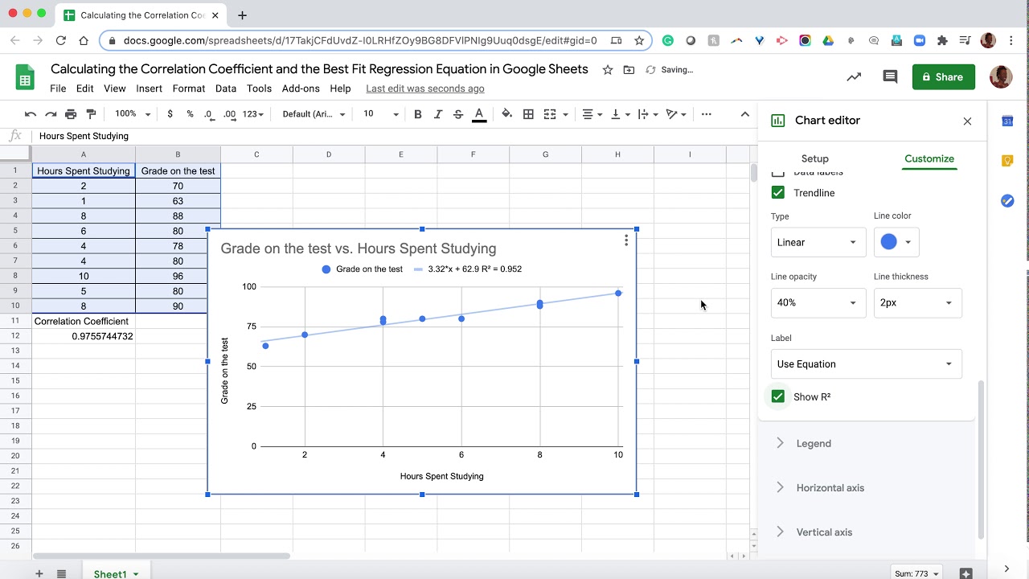Open the font family dropdown
The image size is (1029, 579).
(x=314, y=114)
